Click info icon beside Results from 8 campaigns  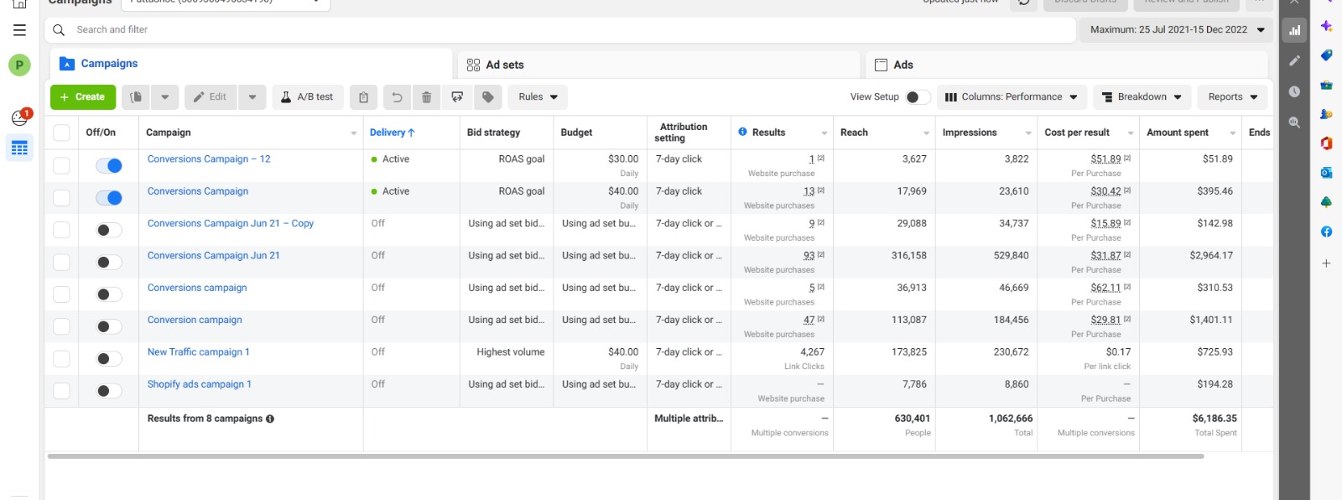pyautogui.click(x=270, y=419)
